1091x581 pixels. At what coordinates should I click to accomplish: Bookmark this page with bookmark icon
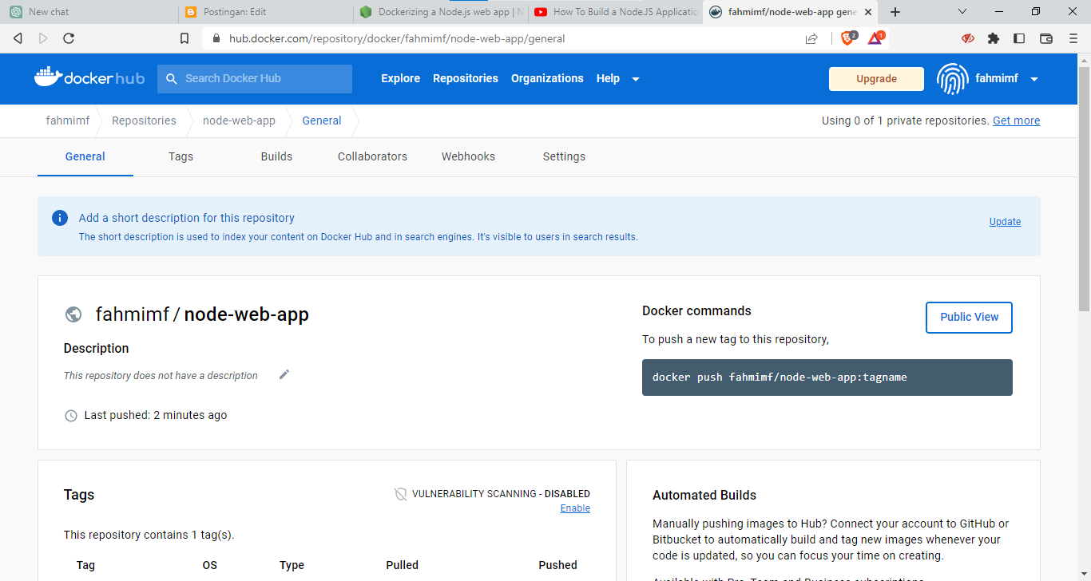(x=184, y=38)
